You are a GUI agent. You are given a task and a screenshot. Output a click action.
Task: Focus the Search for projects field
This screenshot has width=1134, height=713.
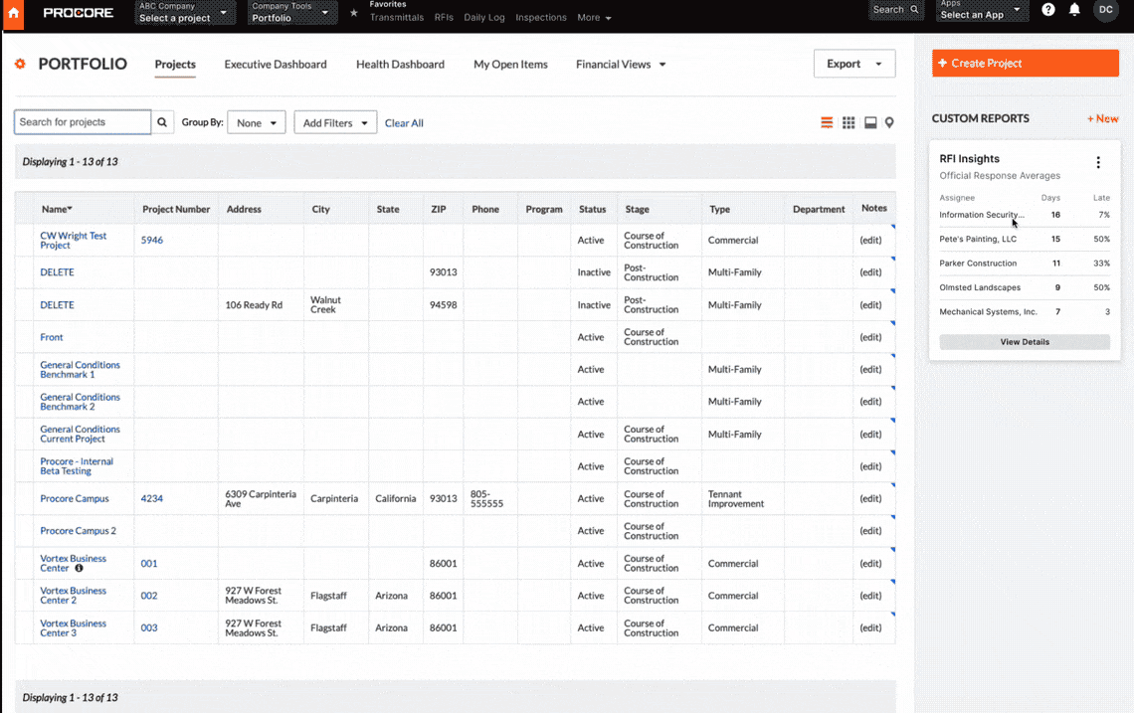coord(83,122)
